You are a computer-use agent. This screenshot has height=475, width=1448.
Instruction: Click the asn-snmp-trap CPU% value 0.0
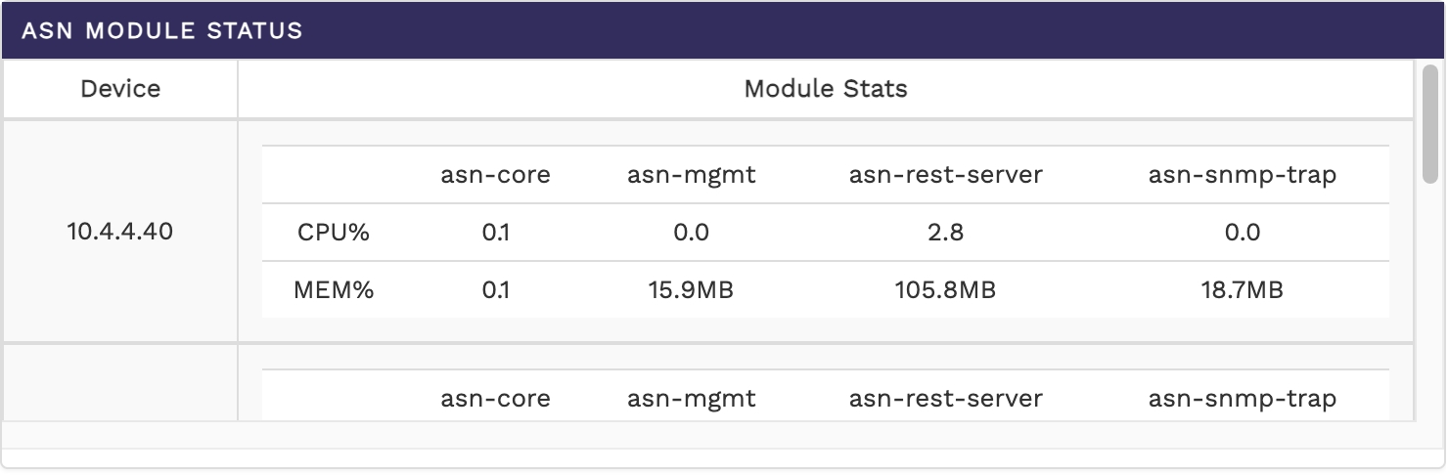(1243, 233)
